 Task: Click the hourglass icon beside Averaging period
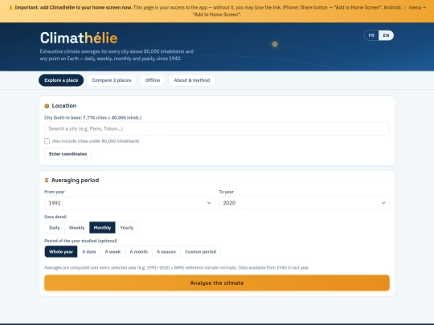tap(47, 181)
